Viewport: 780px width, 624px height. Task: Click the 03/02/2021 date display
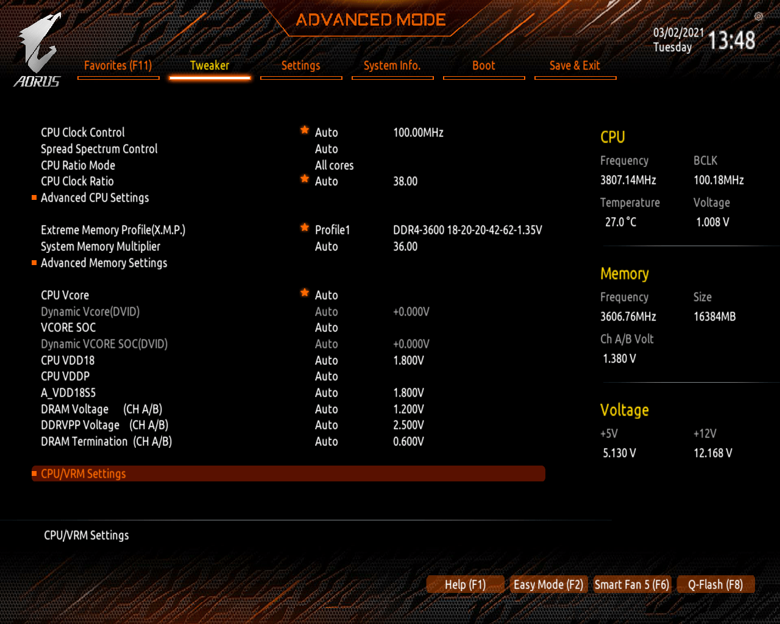pyautogui.click(x=679, y=32)
